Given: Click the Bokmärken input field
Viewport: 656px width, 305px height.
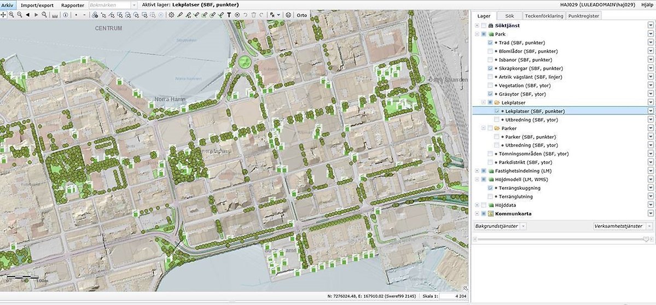Looking at the screenshot, I should tap(109, 5).
